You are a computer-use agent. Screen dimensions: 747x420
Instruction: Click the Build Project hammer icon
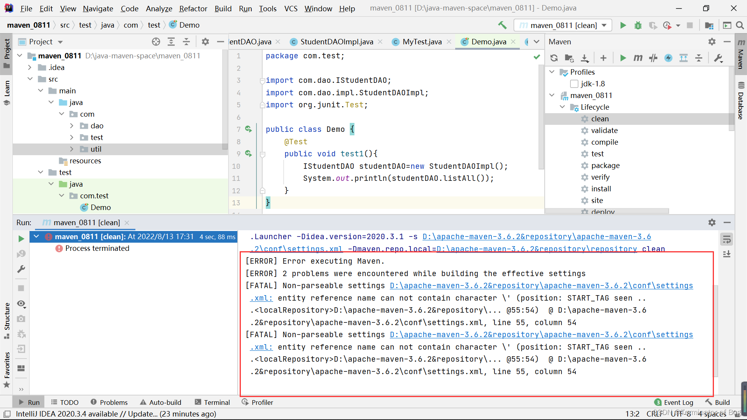tap(502, 25)
